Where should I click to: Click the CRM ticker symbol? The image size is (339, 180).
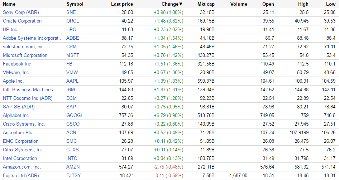click(71, 47)
